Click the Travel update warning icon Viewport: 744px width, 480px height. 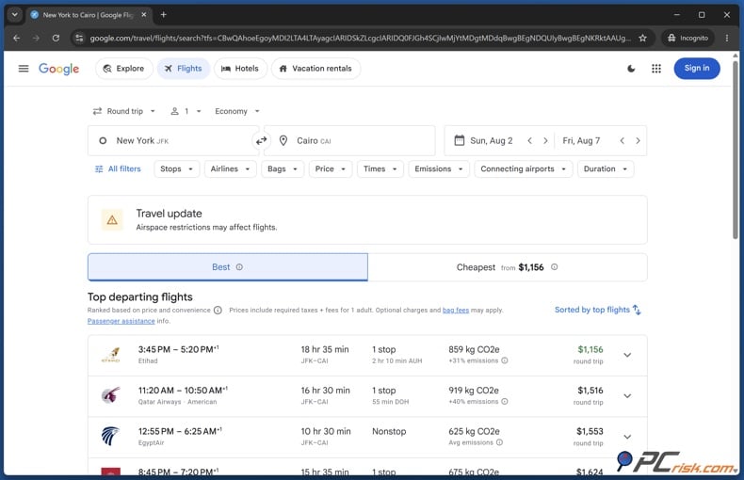click(112, 219)
